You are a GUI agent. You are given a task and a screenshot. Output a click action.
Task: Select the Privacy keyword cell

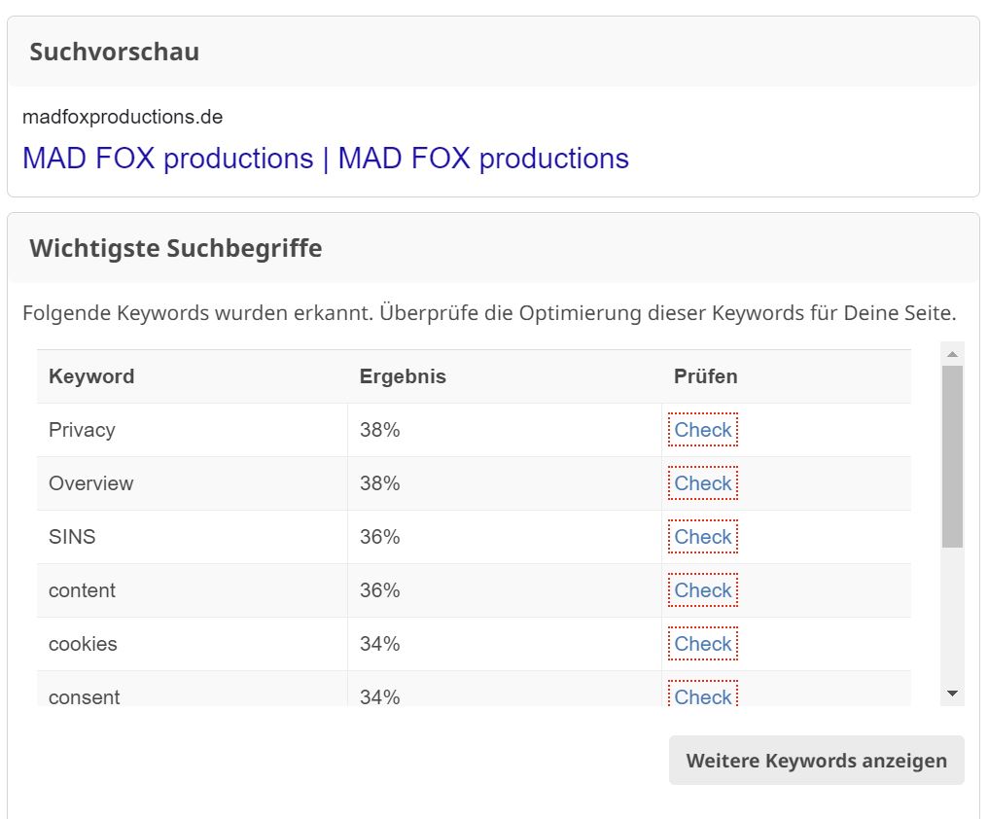pos(193,430)
